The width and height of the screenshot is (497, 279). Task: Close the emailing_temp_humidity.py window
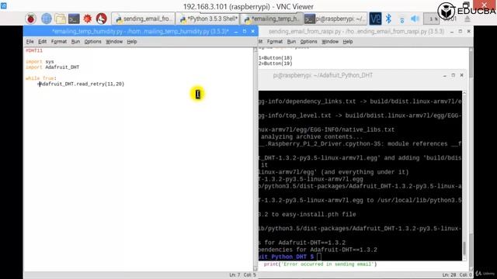[x=253, y=31]
